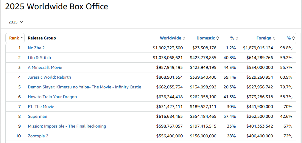302x143 pixels.
Task: Click the Release Group column header
Action: [x=42, y=38]
